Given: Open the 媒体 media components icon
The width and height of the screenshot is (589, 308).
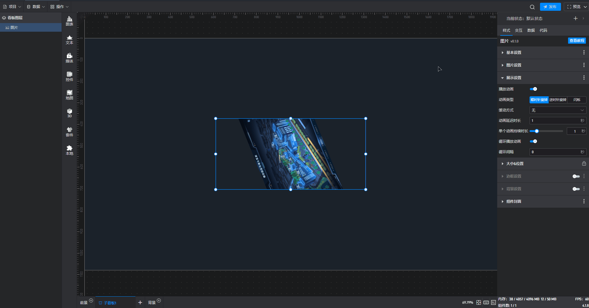Looking at the screenshot, I should [69, 58].
